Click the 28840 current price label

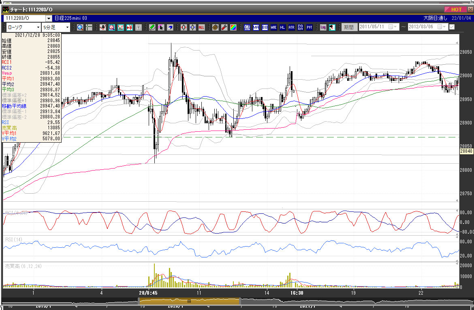[466, 151]
